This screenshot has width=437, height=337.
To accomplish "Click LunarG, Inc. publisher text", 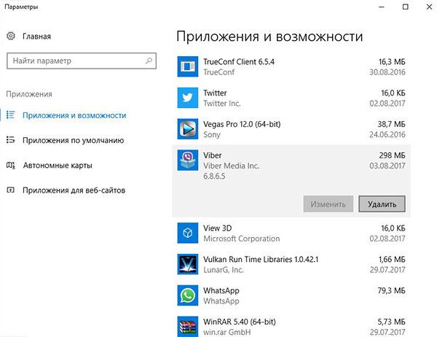I will tap(224, 270).
